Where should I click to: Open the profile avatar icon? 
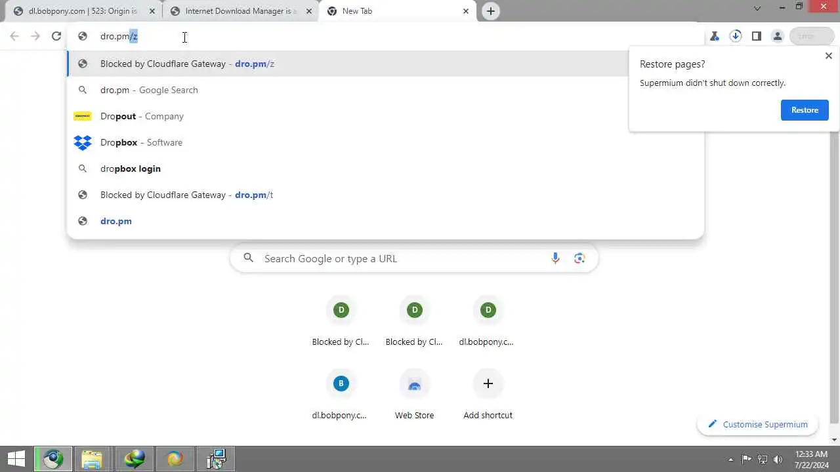778,36
